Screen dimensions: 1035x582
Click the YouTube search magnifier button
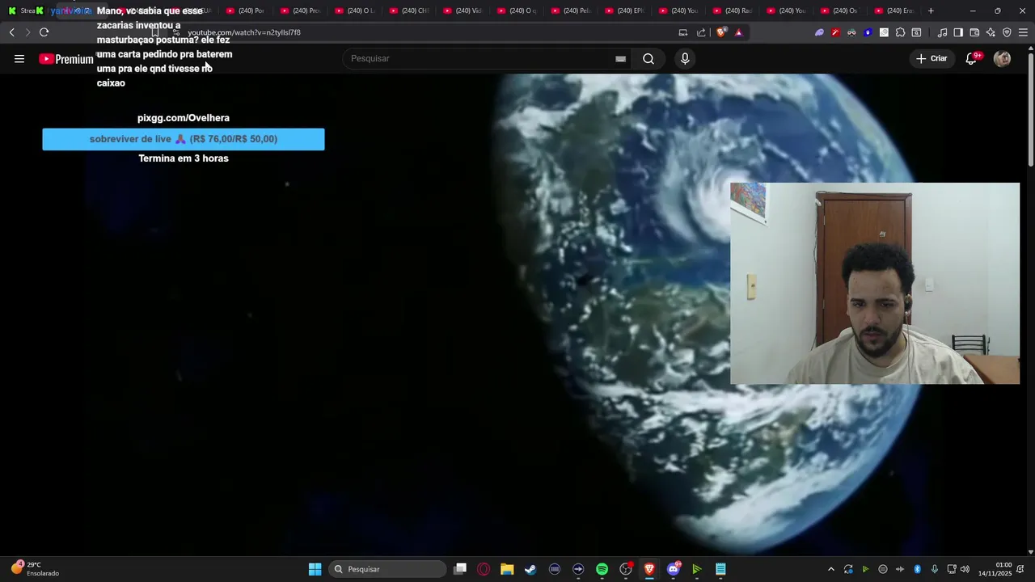click(x=648, y=59)
